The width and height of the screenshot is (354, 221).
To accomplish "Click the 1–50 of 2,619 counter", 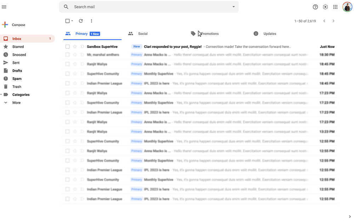I will click(x=305, y=21).
